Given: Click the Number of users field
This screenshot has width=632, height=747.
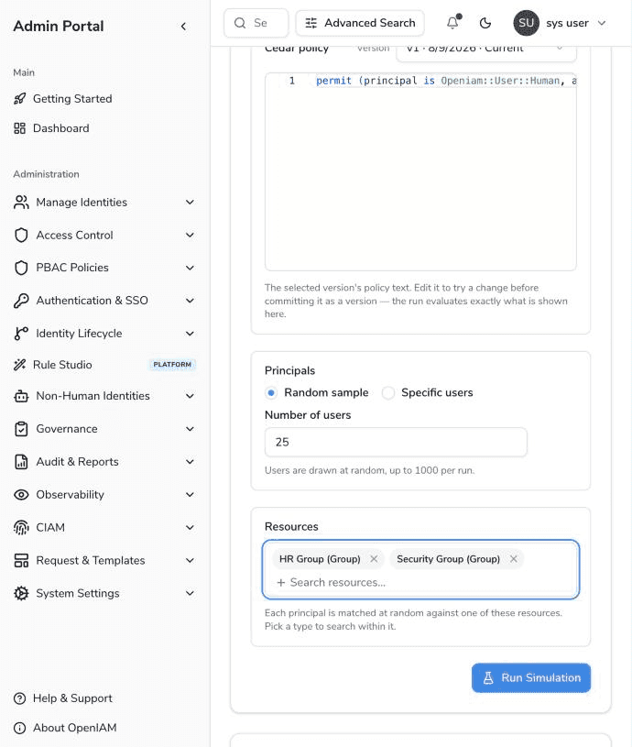Looking at the screenshot, I should tap(396, 442).
